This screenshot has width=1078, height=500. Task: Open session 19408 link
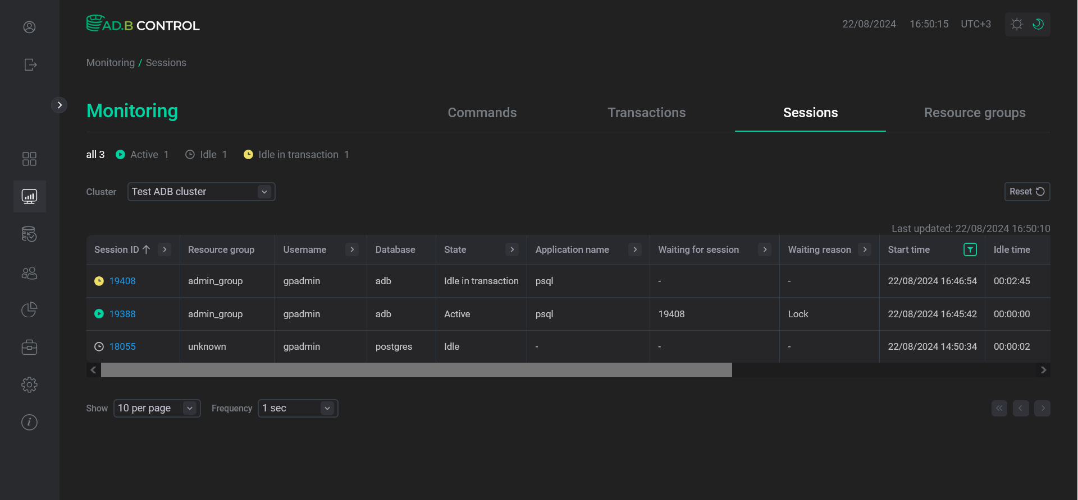click(x=122, y=281)
